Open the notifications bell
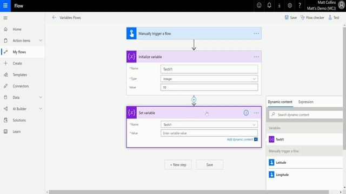Screen dimensions: 346x194 269,5
